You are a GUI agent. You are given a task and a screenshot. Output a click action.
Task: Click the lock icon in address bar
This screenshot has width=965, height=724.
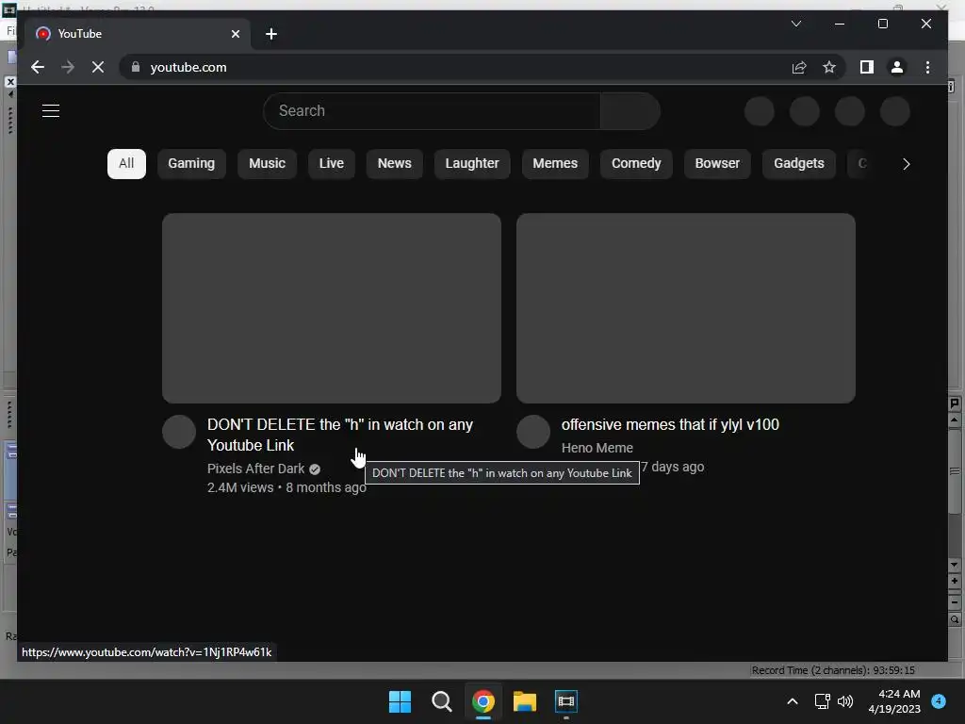click(x=136, y=67)
